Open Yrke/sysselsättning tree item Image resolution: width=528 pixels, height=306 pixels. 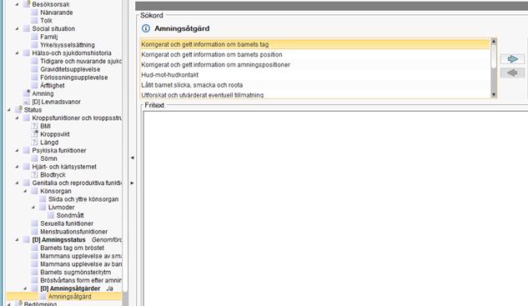coord(68,45)
